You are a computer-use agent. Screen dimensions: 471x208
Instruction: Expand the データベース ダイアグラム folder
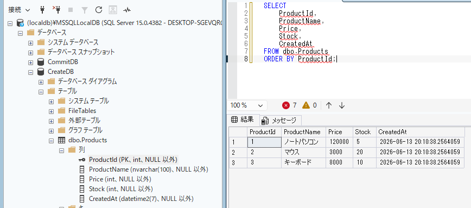41,82
